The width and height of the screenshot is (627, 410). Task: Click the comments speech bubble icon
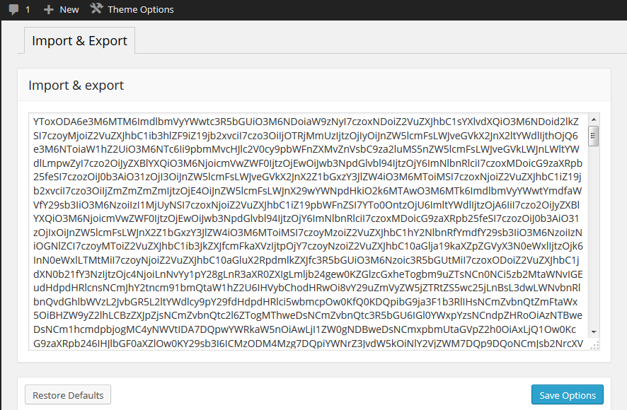[14, 10]
